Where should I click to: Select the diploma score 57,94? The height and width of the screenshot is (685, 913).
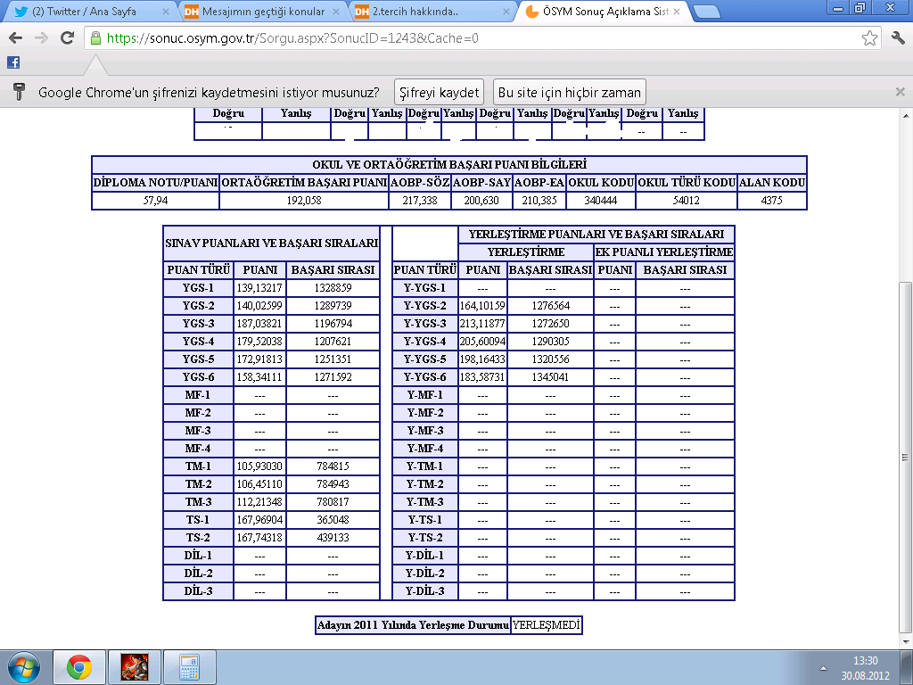pyautogui.click(x=155, y=201)
